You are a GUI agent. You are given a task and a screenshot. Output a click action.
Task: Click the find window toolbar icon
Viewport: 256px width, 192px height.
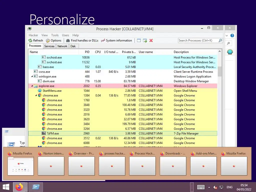tap(139, 40)
